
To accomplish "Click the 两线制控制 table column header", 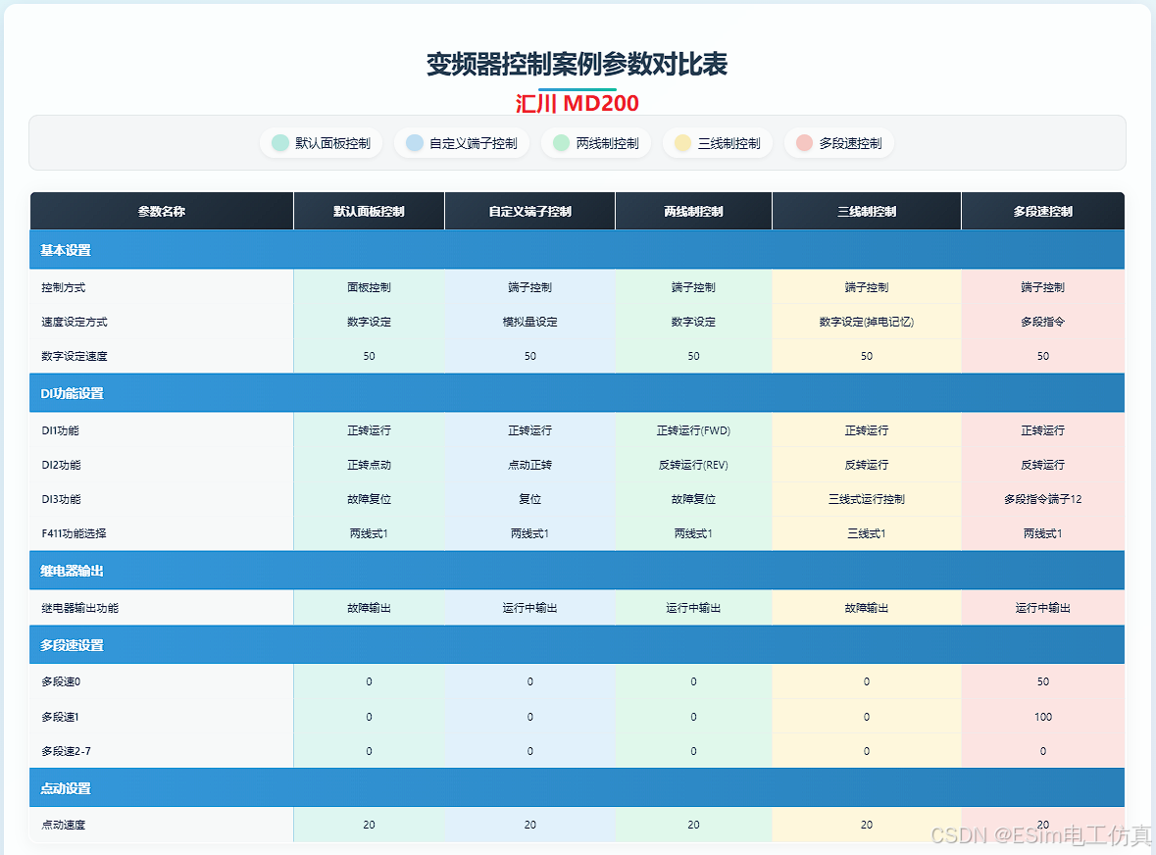I will (694, 212).
